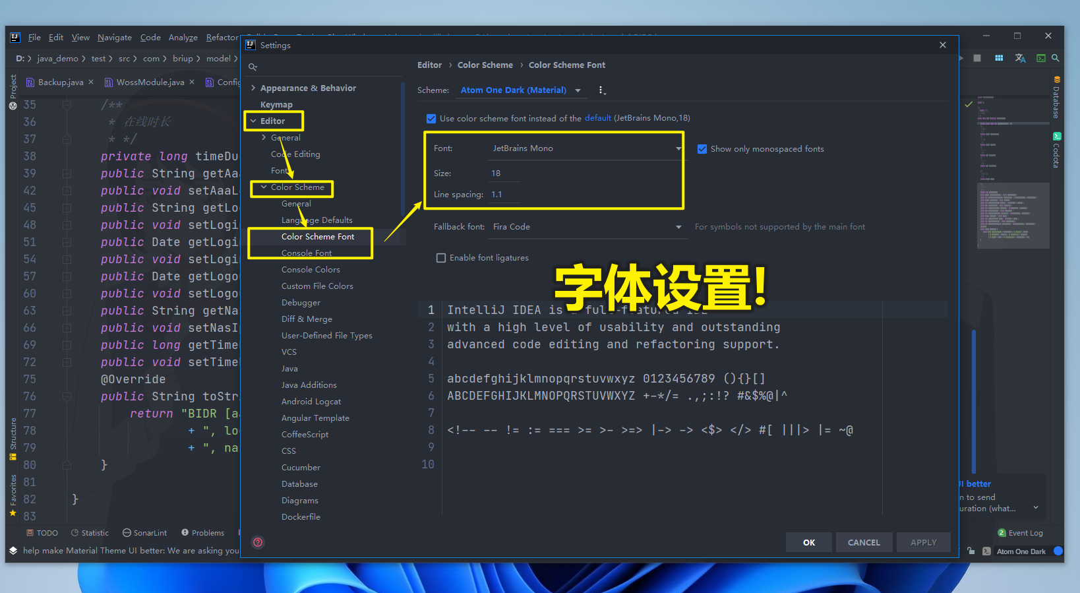Open the Edit menu
Image resolution: width=1080 pixels, height=593 pixels.
tap(56, 38)
